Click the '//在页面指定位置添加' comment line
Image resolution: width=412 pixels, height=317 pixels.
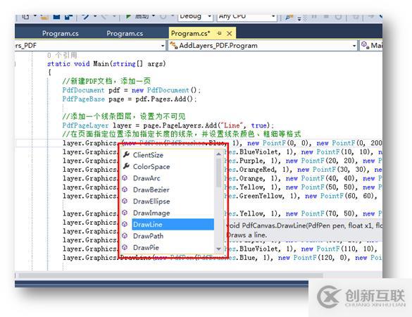pos(182,134)
